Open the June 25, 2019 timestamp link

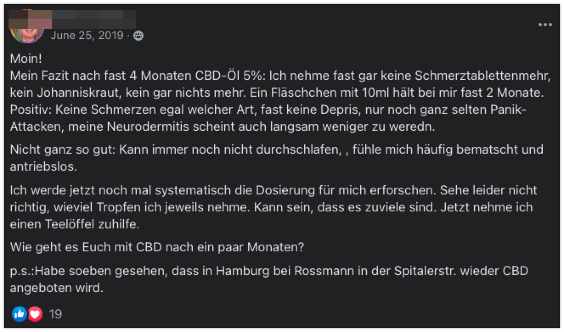(x=87, y=36)
